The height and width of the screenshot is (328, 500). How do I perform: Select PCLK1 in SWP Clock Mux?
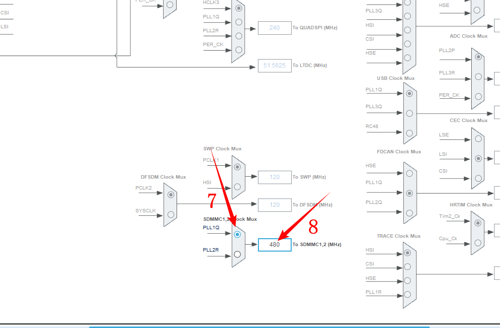pos(237,167)
